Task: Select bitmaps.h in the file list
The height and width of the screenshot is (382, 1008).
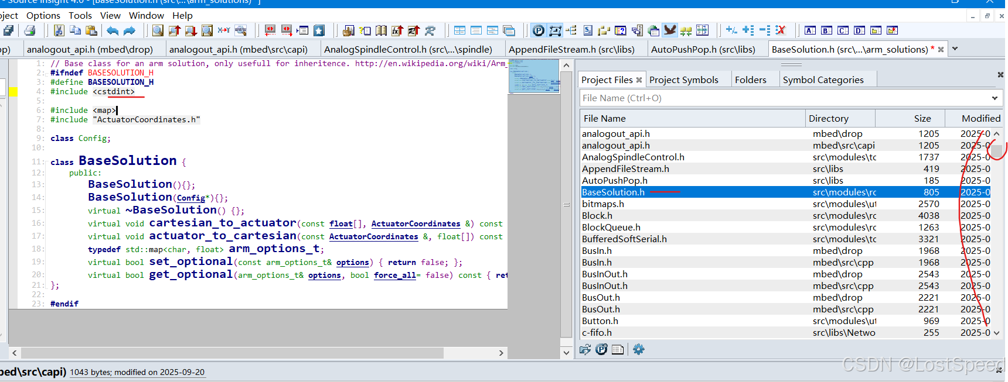Action: [x=785, y=204]
